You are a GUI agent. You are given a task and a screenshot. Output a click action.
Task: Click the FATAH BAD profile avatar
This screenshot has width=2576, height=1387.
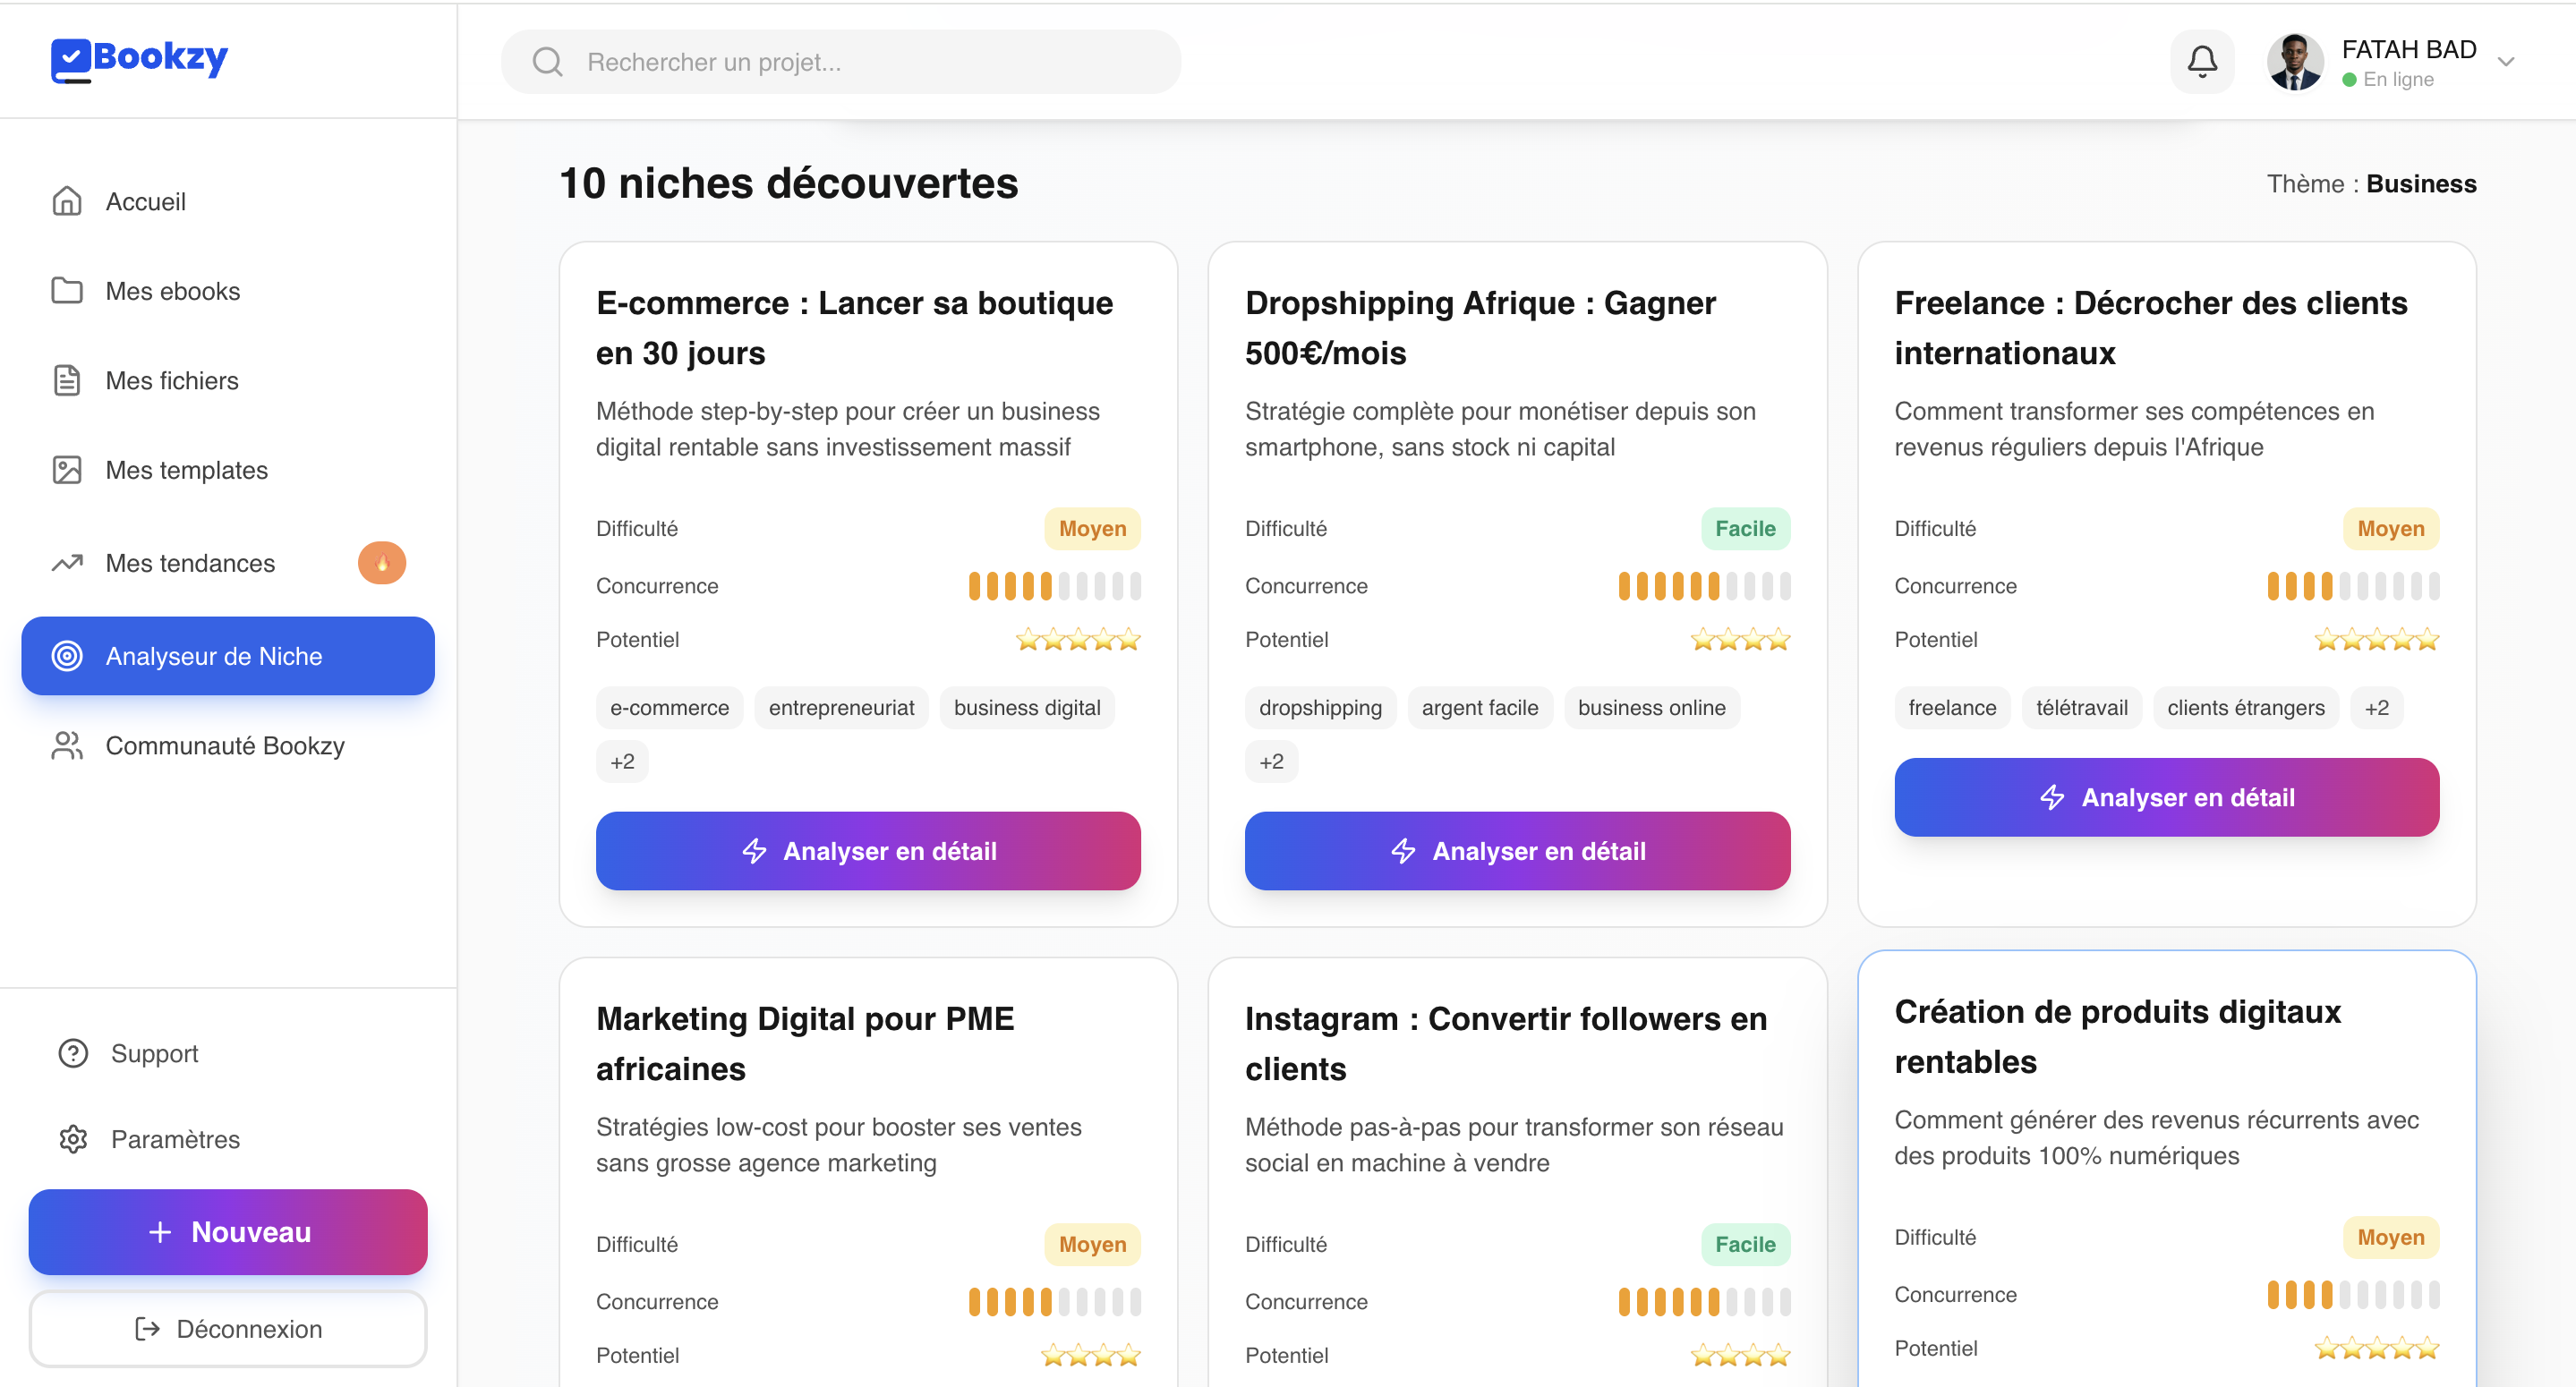pyautogui.click(x=2293, y=62)
